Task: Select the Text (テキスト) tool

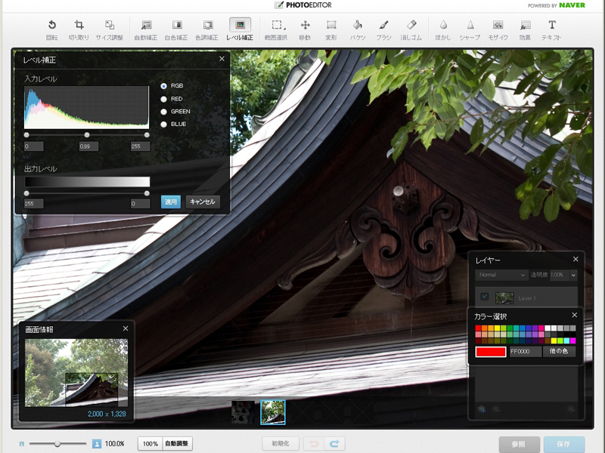Action: (551, 29)
